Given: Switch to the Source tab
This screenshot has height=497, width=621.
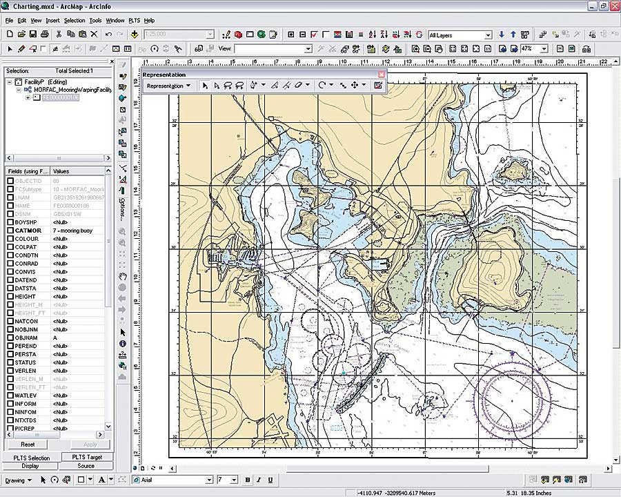Looking at the screenshot, I should click(86, 466).
